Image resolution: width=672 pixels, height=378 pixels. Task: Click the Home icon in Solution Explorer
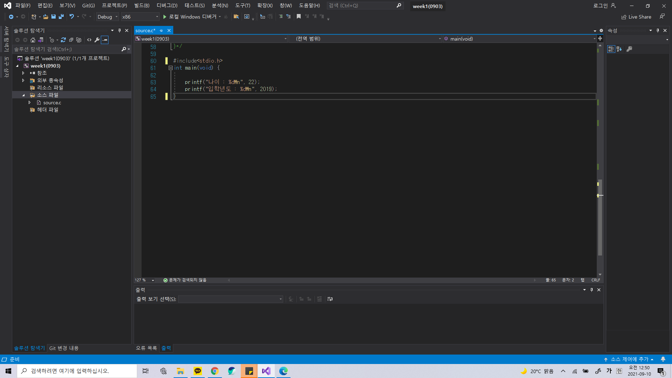coord(33,40)
